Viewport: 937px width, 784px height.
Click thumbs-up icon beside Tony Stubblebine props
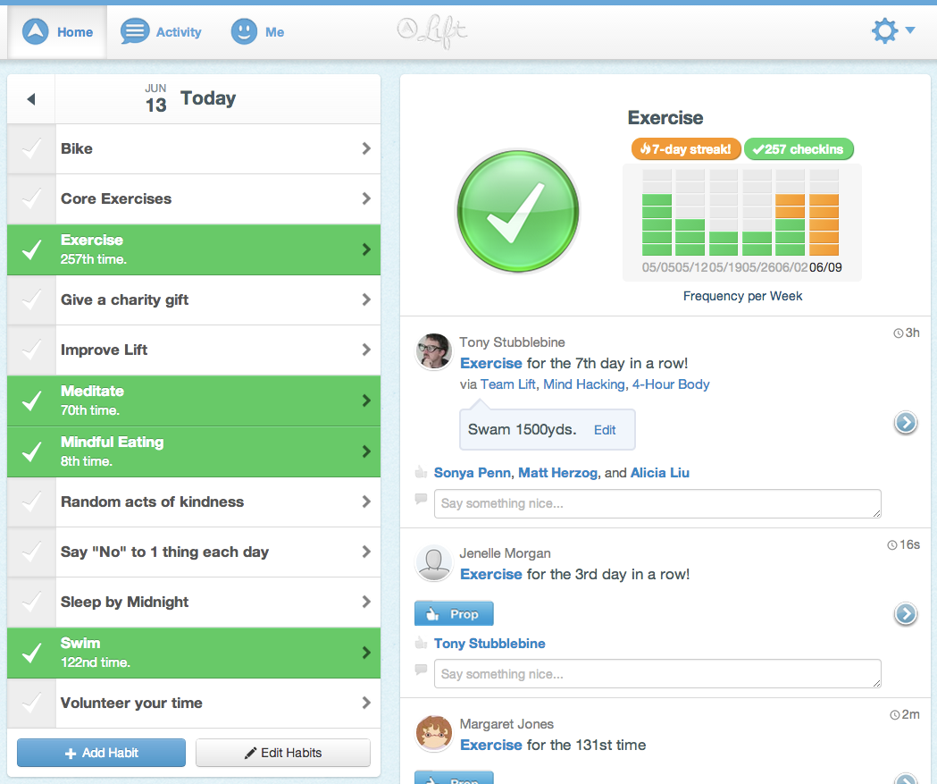click(x=421, y=643)
